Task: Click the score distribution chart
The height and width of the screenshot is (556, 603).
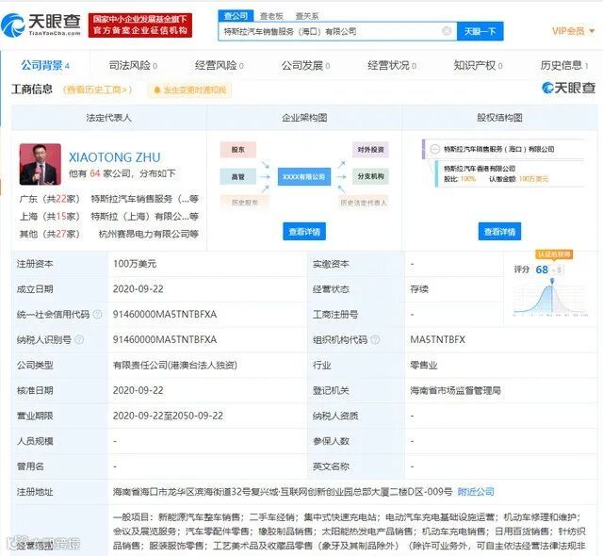Action: (x=550, y=297)
